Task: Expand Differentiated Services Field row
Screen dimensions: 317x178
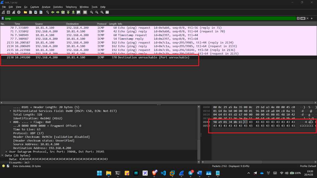Action: click(x=10, y=111)
